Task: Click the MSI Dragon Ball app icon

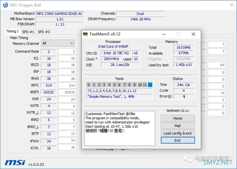Action: pos(6,5)
